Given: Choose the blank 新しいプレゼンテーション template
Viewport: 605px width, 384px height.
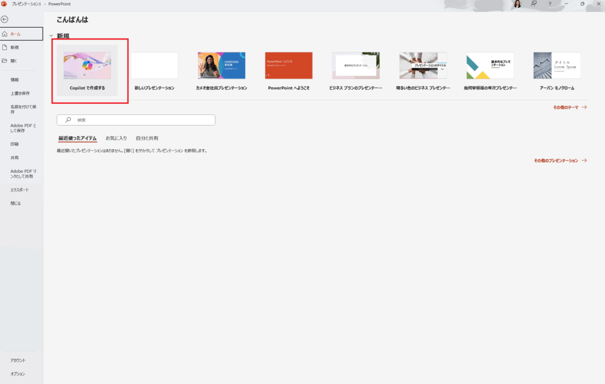Looking at the screenshot, I should click(x=154, y=66).
